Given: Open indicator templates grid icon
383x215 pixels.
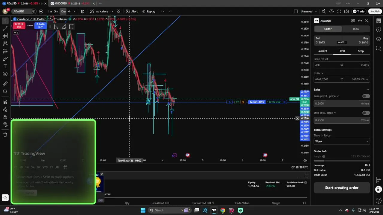Looking at the screenshot, I should click(x=118, y=11).
